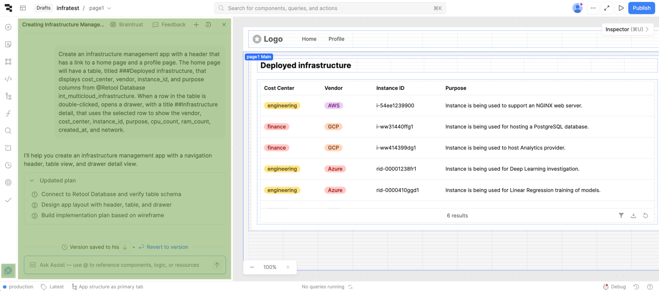The width and height of the screenshot is (659, 291).
Task: Open the code editor icon in left sidebar
Action: (8, 79)
